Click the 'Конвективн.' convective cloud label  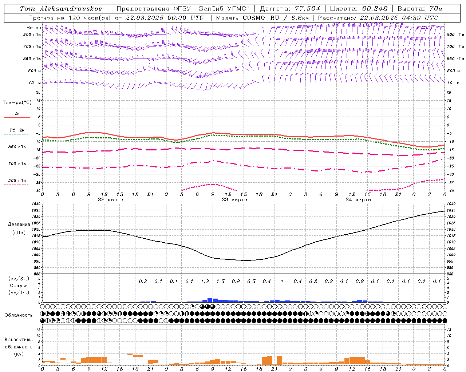19,340
